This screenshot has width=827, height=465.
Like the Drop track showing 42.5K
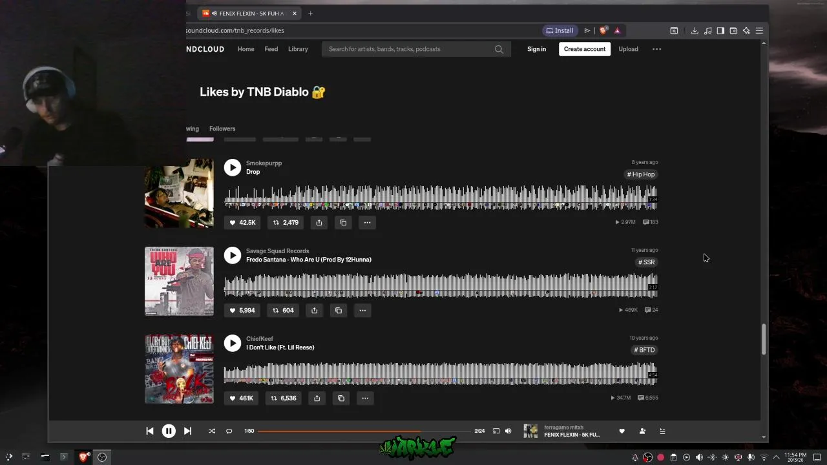point(242,222)
